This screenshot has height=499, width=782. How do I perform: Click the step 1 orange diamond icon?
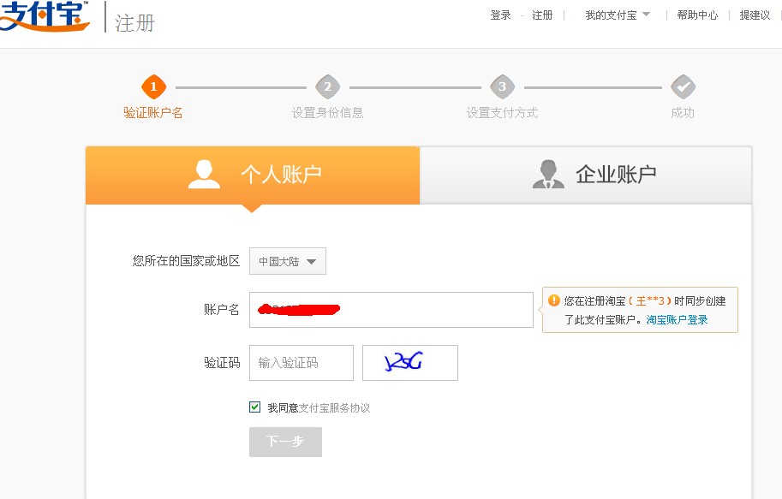coord(153,86)
